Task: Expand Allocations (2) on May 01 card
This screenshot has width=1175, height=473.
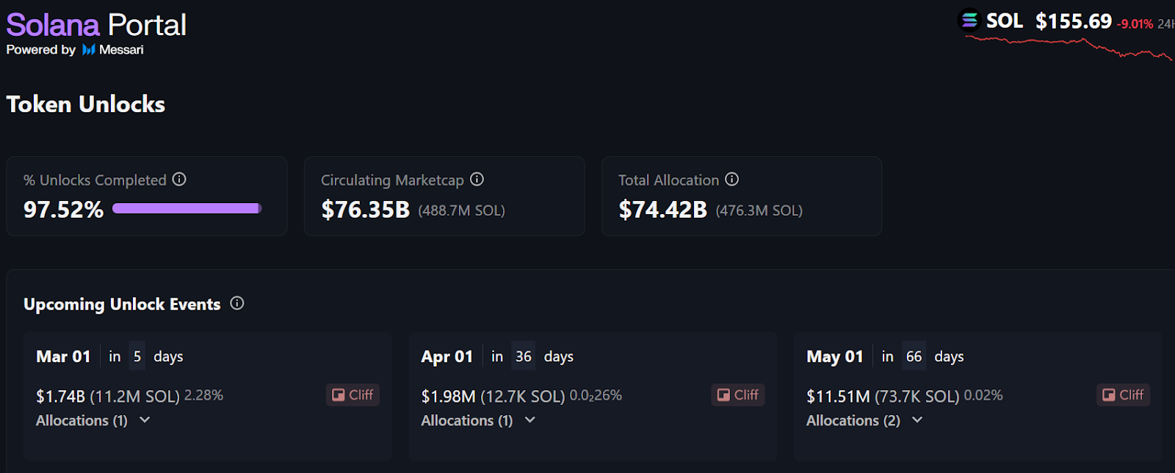Action: click(864, 420)
